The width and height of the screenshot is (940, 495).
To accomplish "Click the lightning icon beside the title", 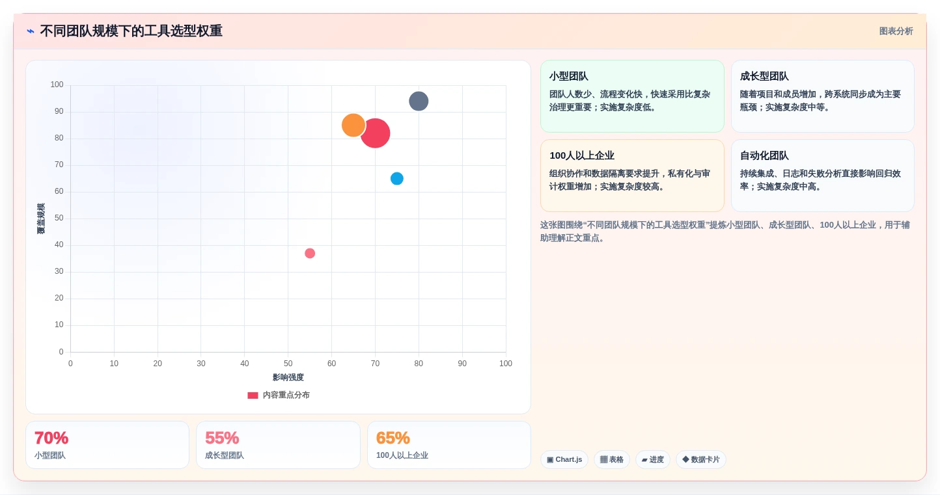I will click(31, 31).
